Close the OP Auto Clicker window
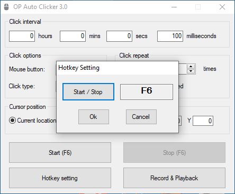 [x=222, y=7]
